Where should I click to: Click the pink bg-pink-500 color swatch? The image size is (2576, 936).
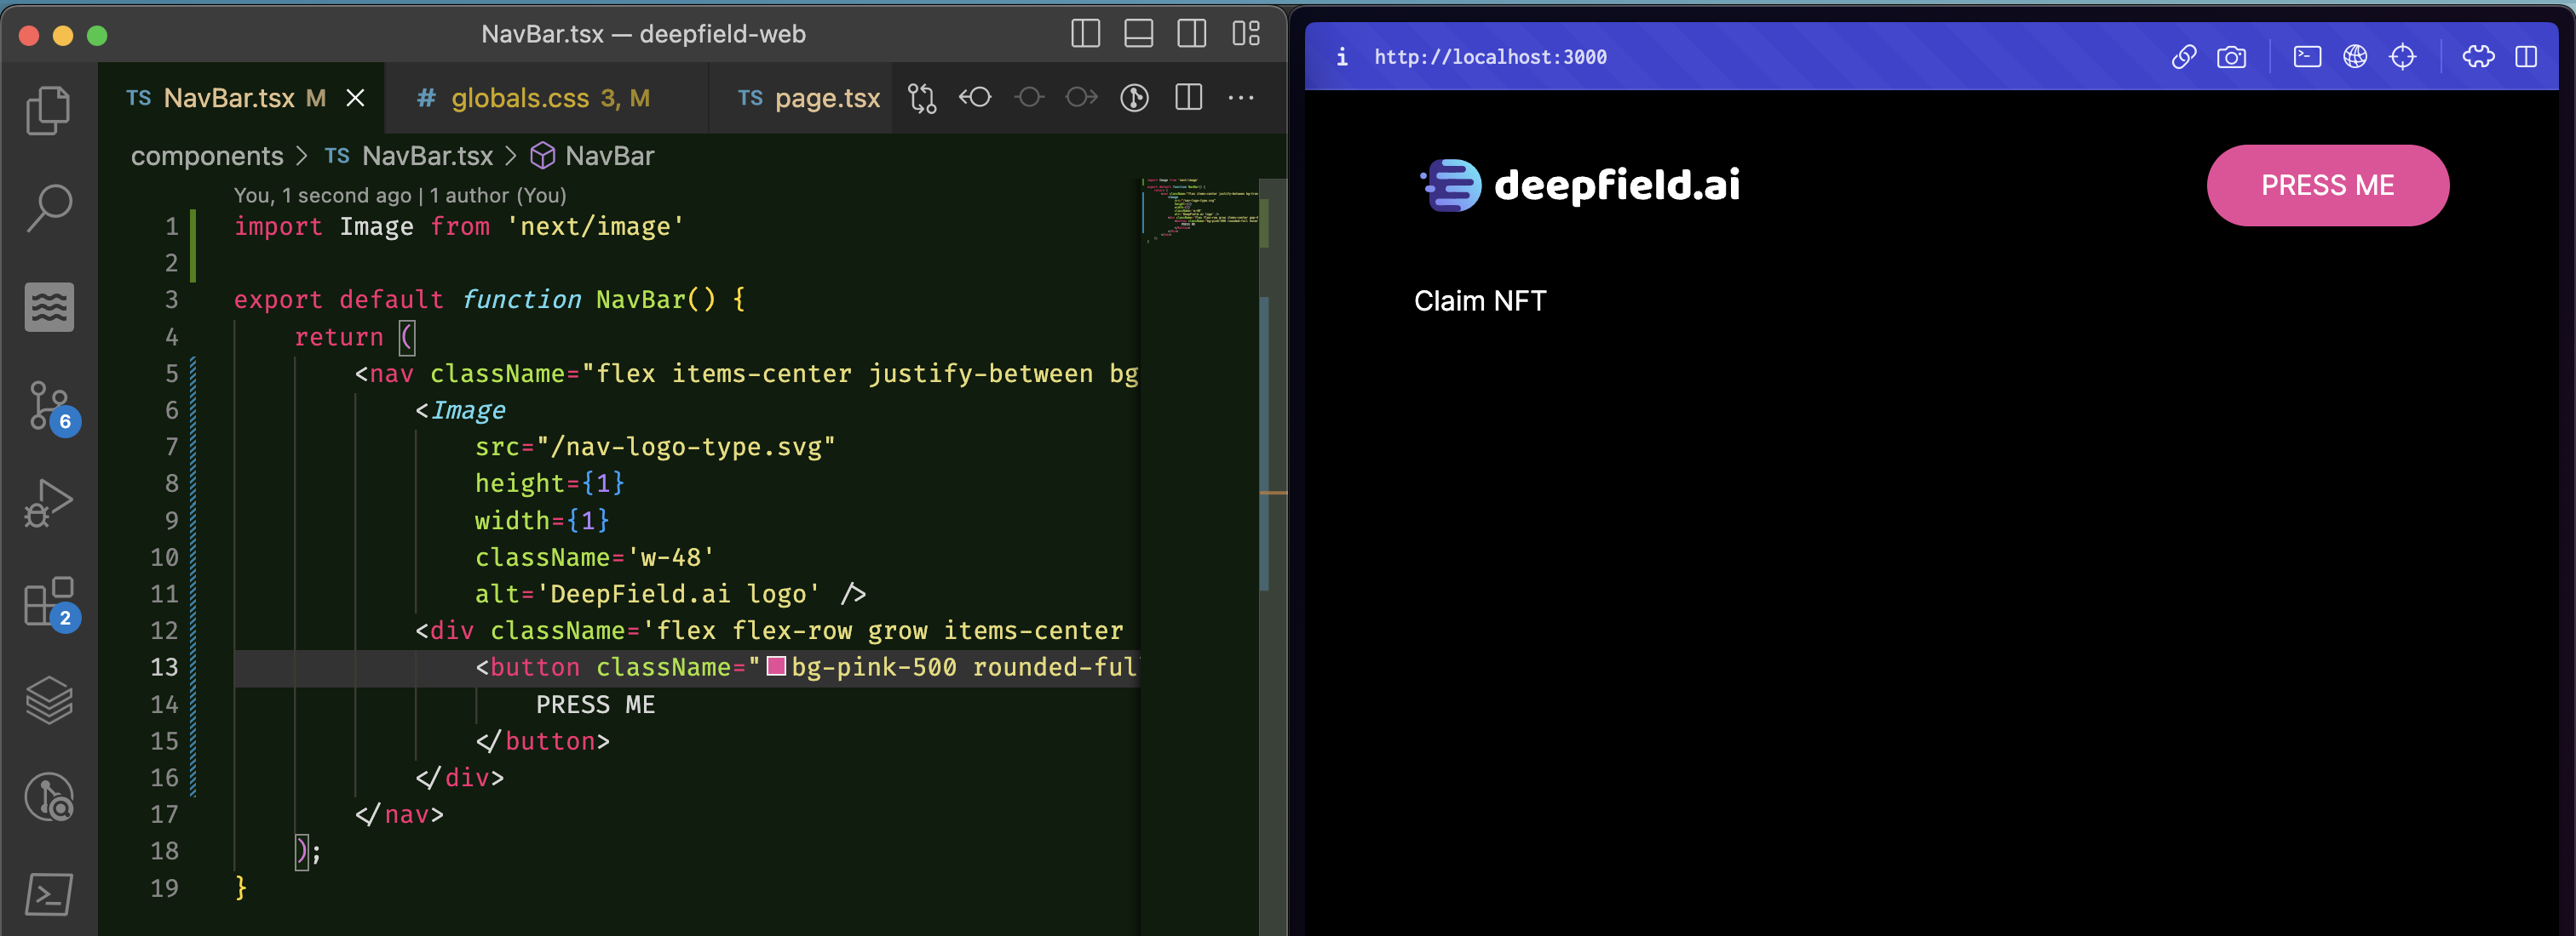[x=776, y=666]
